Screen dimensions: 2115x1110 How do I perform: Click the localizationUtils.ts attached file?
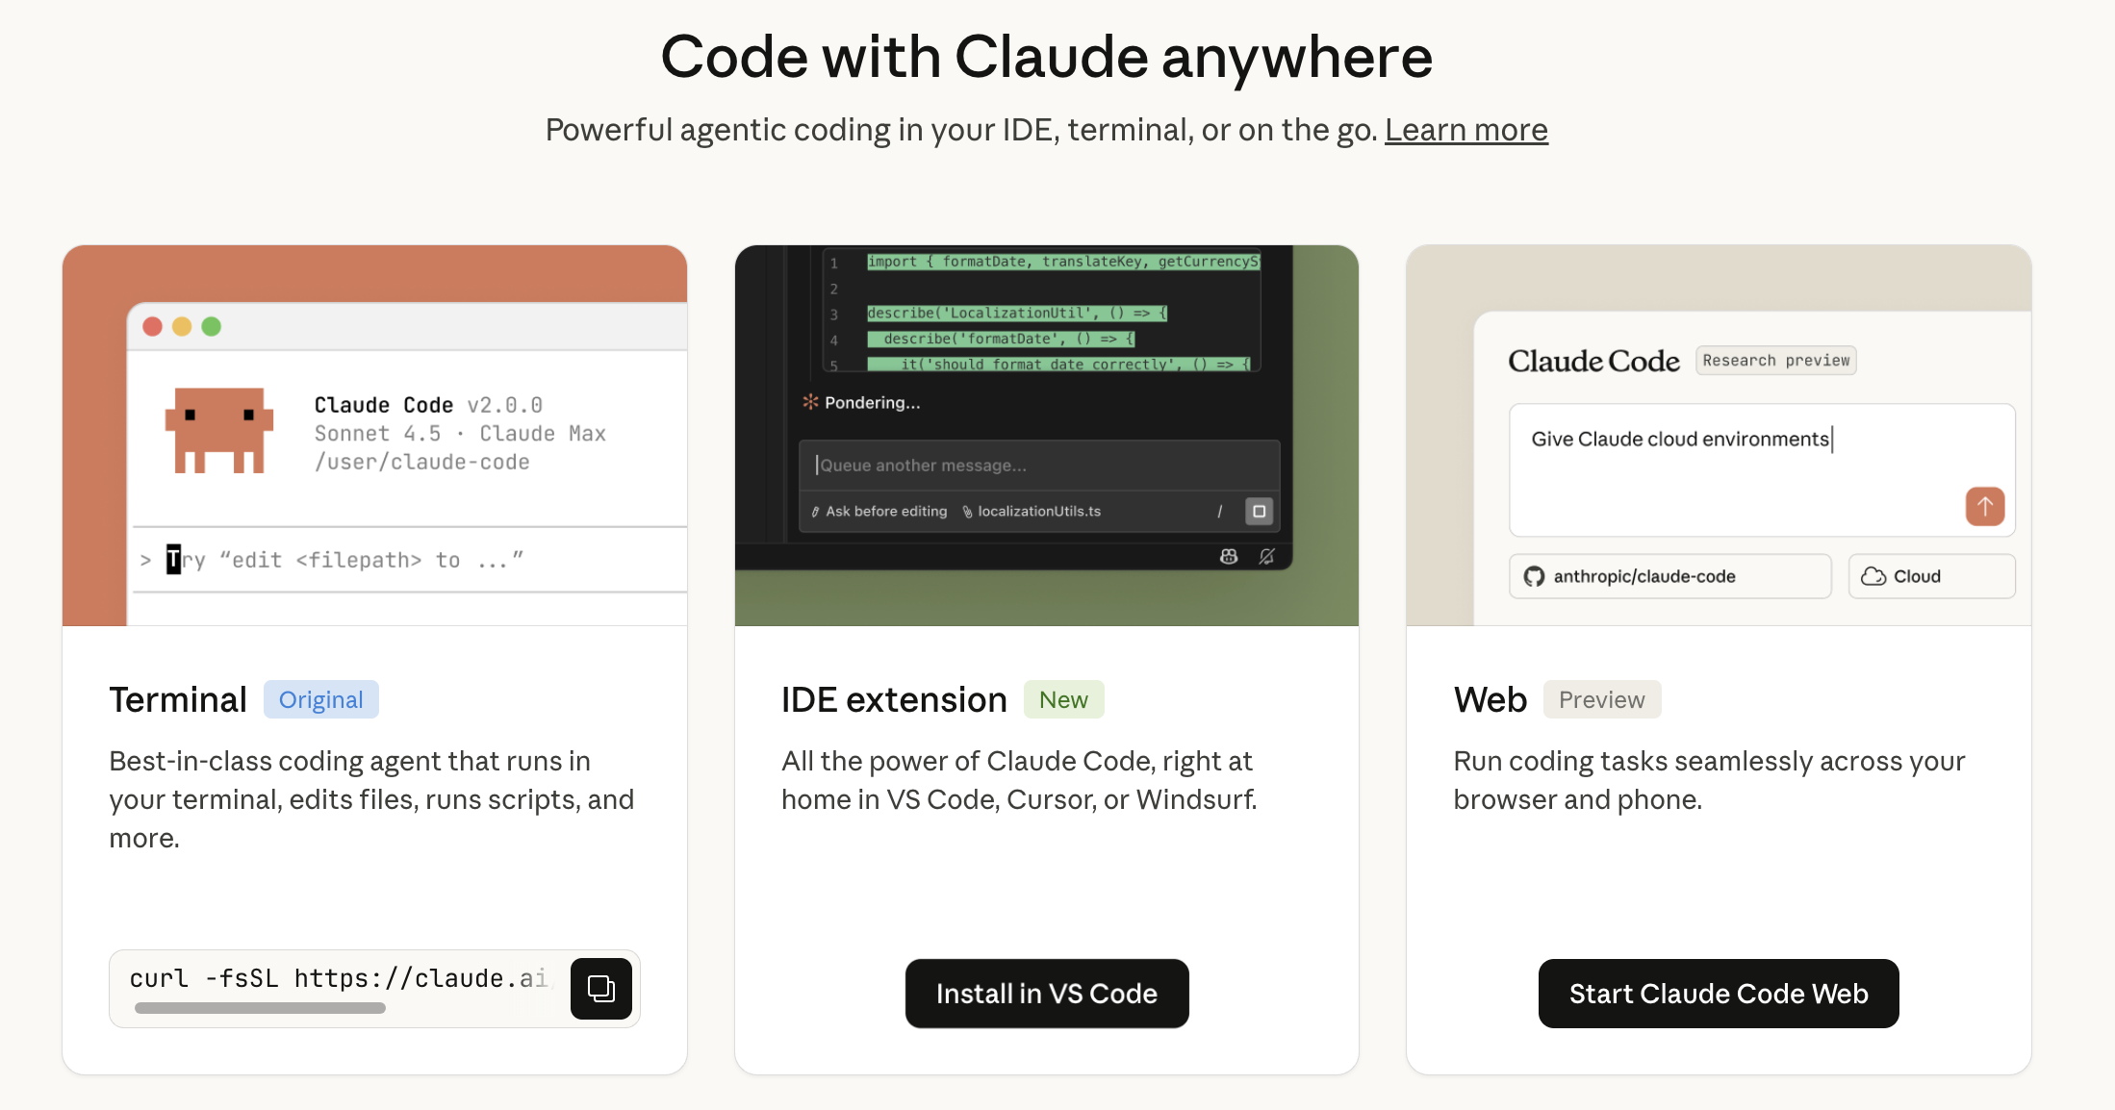[1032, 512]
